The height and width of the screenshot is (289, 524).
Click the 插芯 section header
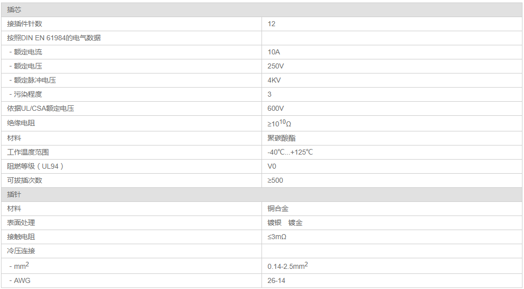pos(14,10)
